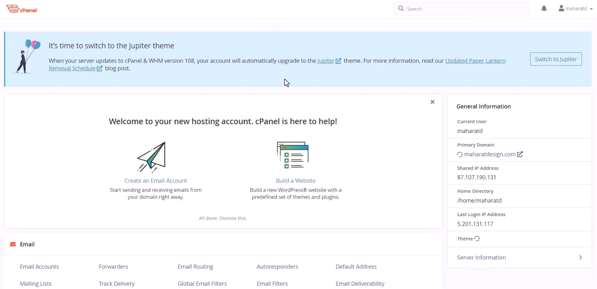Click the website builder illustration icon
Viewport: 597px width, 289px height.
coord(293,155)
